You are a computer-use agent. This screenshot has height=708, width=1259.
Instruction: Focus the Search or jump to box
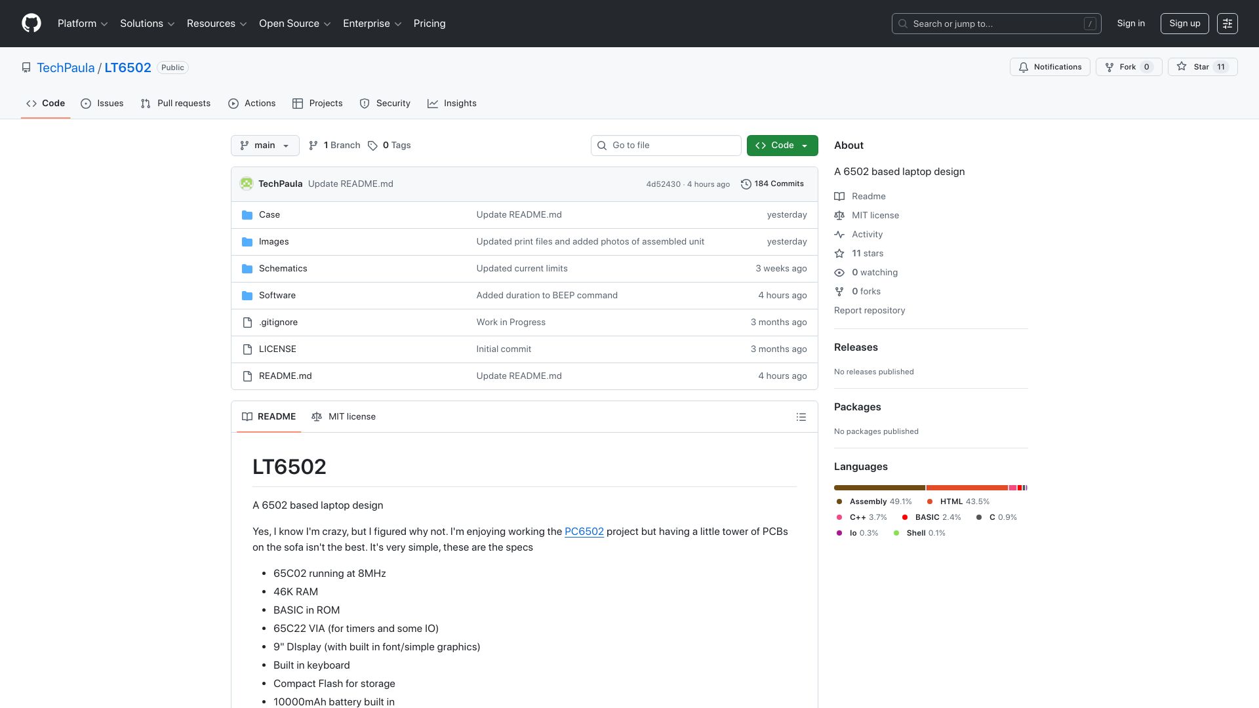pyautogui.click(x=996, y=24)
